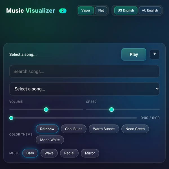Screen dimensions: 169x169
Task: Click the Select a song heading text
Action: 23,54
